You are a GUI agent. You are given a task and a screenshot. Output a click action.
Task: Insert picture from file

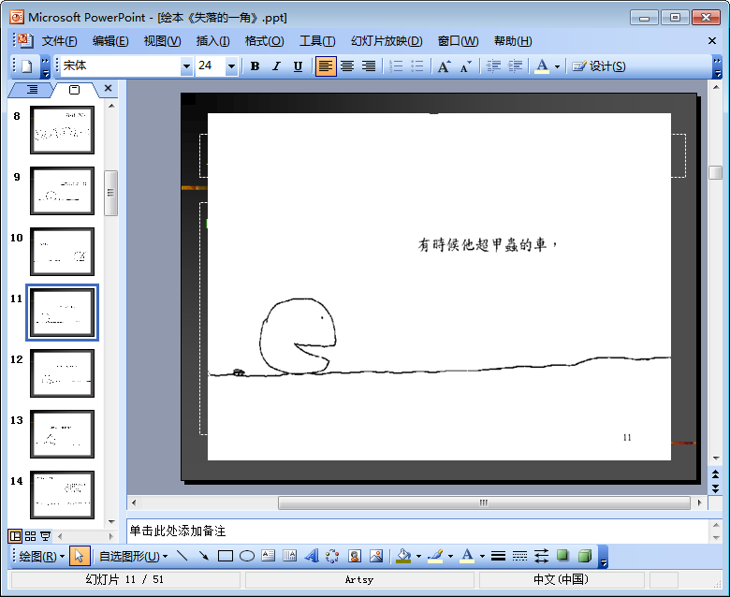[x=376, y=556]
